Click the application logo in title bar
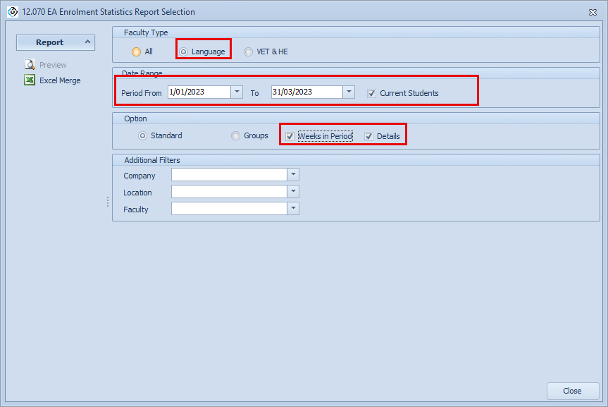This screenshot has width=608, height=407. point(12,12)
